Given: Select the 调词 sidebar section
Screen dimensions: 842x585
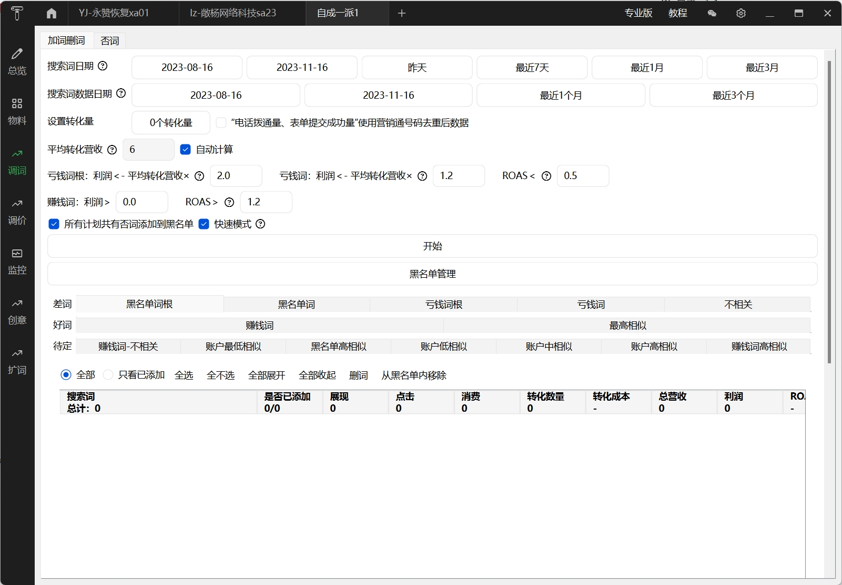Looking at the screenshot, I should (17, 162).
